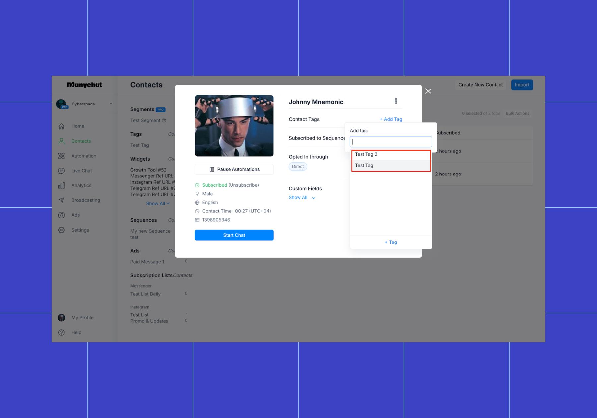Expand Show All under Custom Fields
Image resolution: width=597 pixels, height=418 pixels.
point(302,198)
